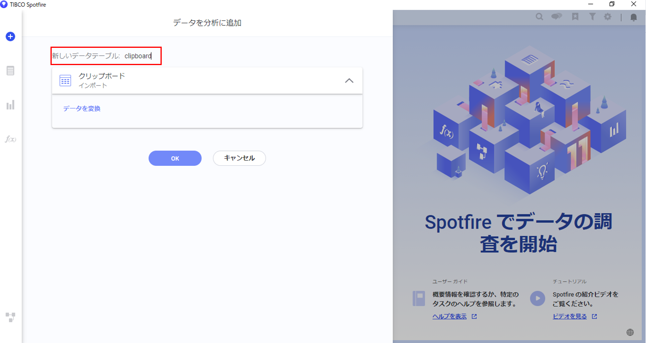Click the clipboard table icon
The image size is (646, 343).
coord(65,80)
